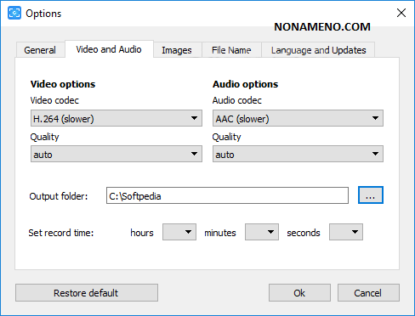Browse for output folder with ellipsis button
Viewport: 415px width, 316px height.
pyautogui.click(x=371, y=195)
